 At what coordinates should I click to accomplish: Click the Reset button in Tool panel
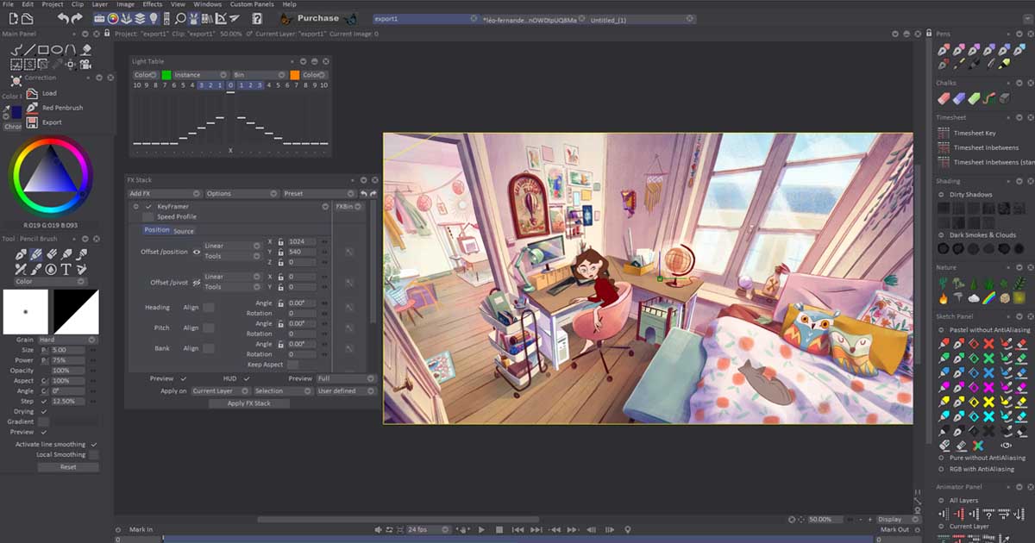click(x=68, y=467)
